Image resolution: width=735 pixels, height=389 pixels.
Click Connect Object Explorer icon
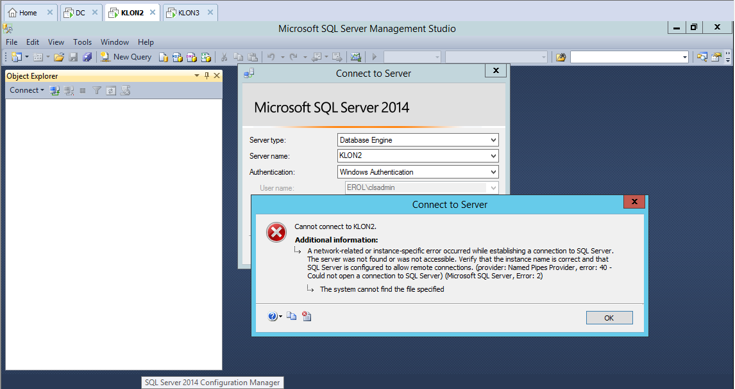click(55, 91)
